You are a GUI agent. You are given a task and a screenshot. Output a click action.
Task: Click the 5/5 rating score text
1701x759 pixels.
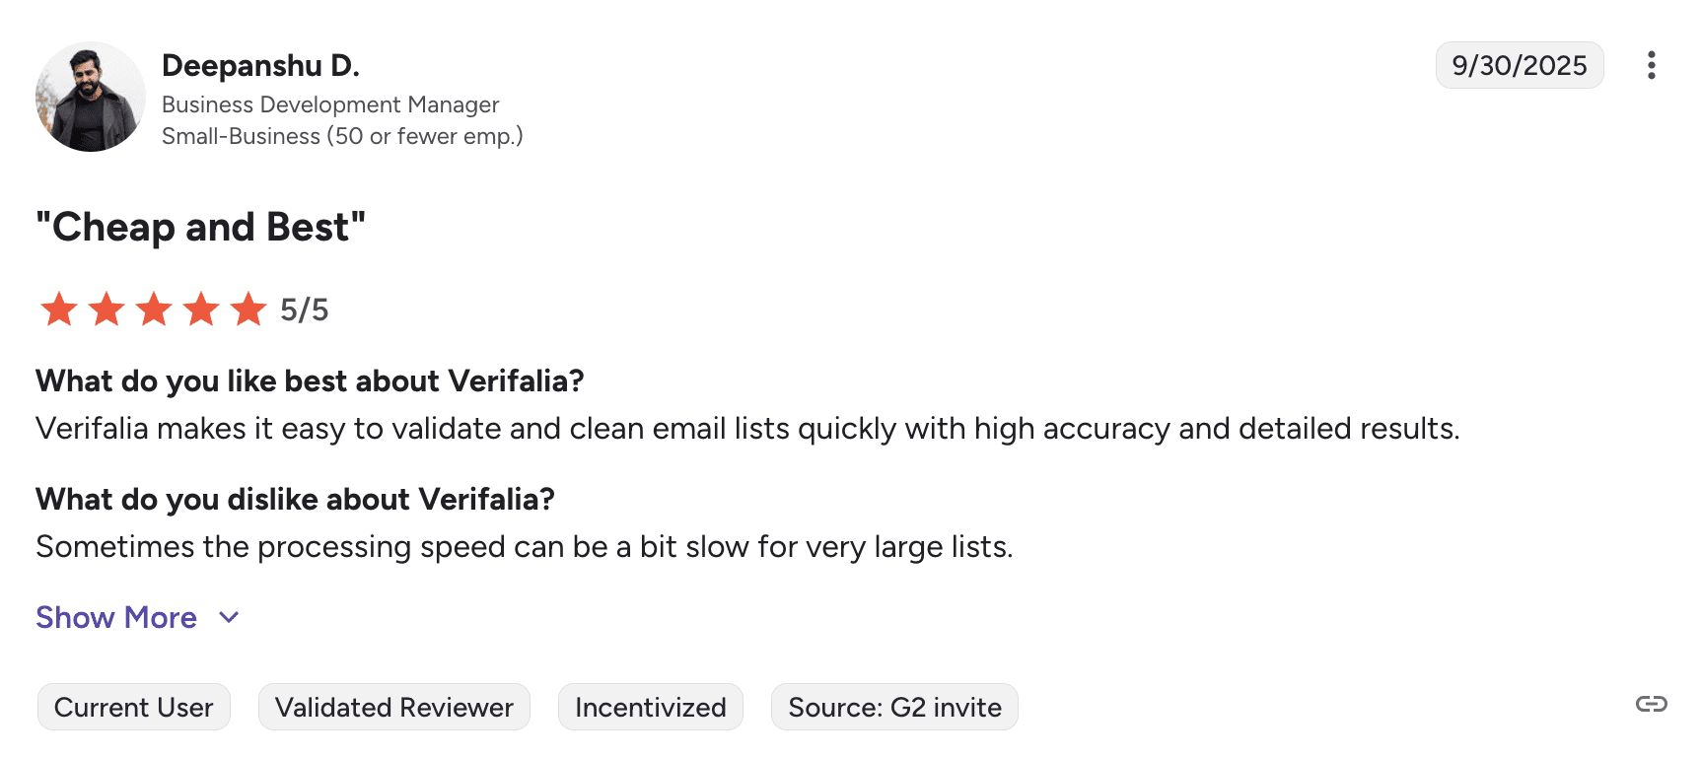tap(304, 310)
